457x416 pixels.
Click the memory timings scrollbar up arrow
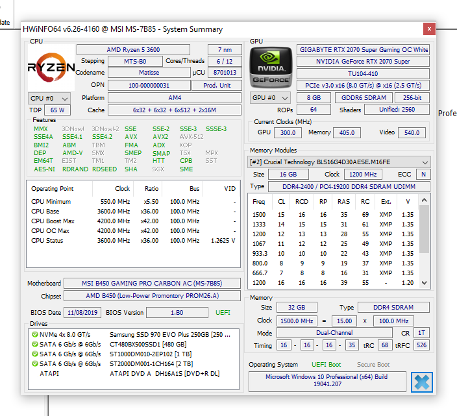pyautogui.click(x=425, y=200)
